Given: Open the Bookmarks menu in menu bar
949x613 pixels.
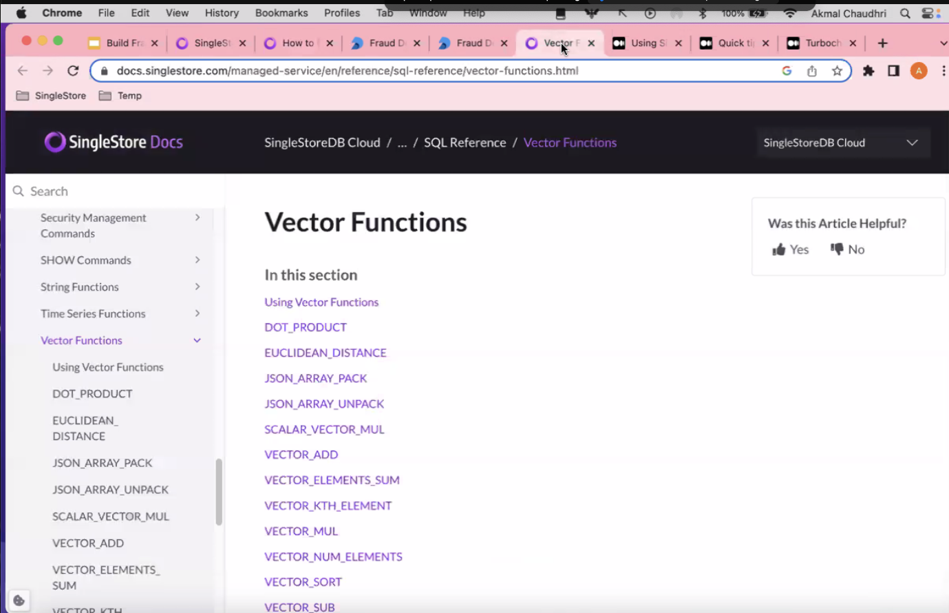Looking at the screenshot, I should 281,12.
